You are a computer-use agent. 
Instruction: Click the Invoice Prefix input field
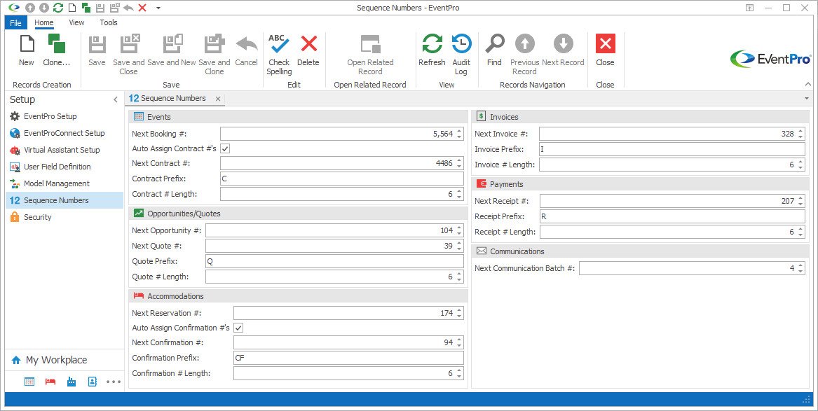point(672,149)
